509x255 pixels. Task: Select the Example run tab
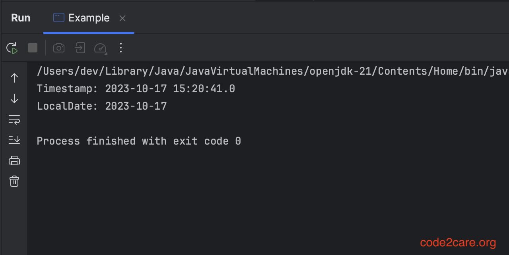[x=89, y=18]
